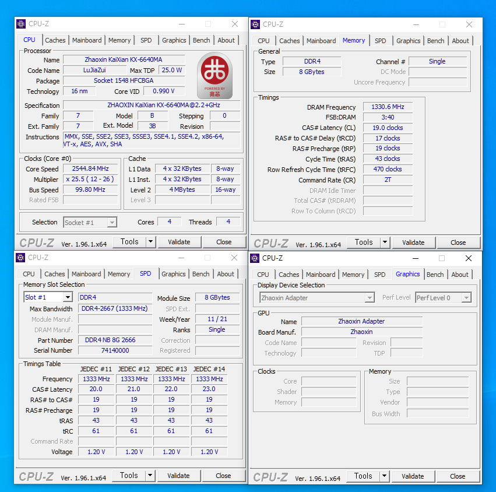Select Caches tab in Graphics window
This screenshot has width=496, height=492.
point(289,275)
